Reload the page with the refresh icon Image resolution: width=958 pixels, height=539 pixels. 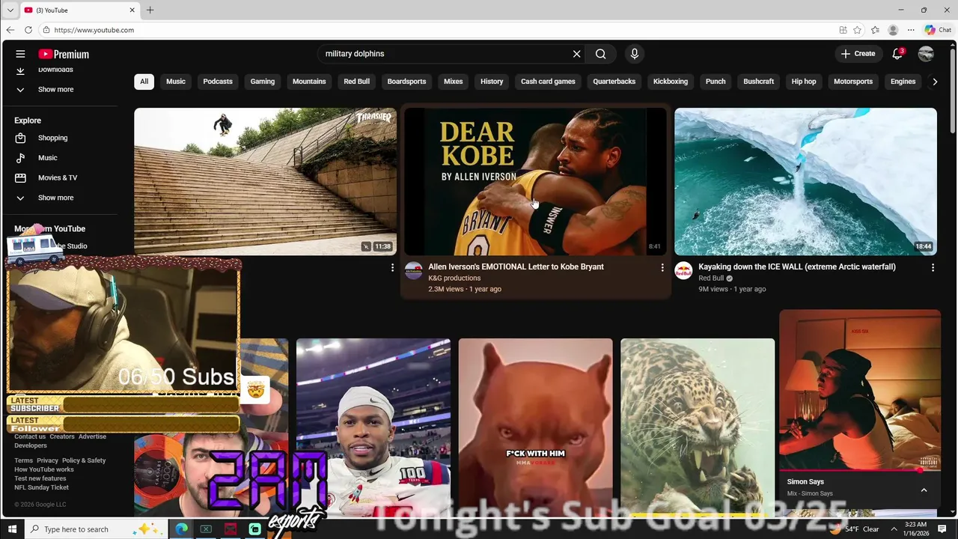(28, 30)
